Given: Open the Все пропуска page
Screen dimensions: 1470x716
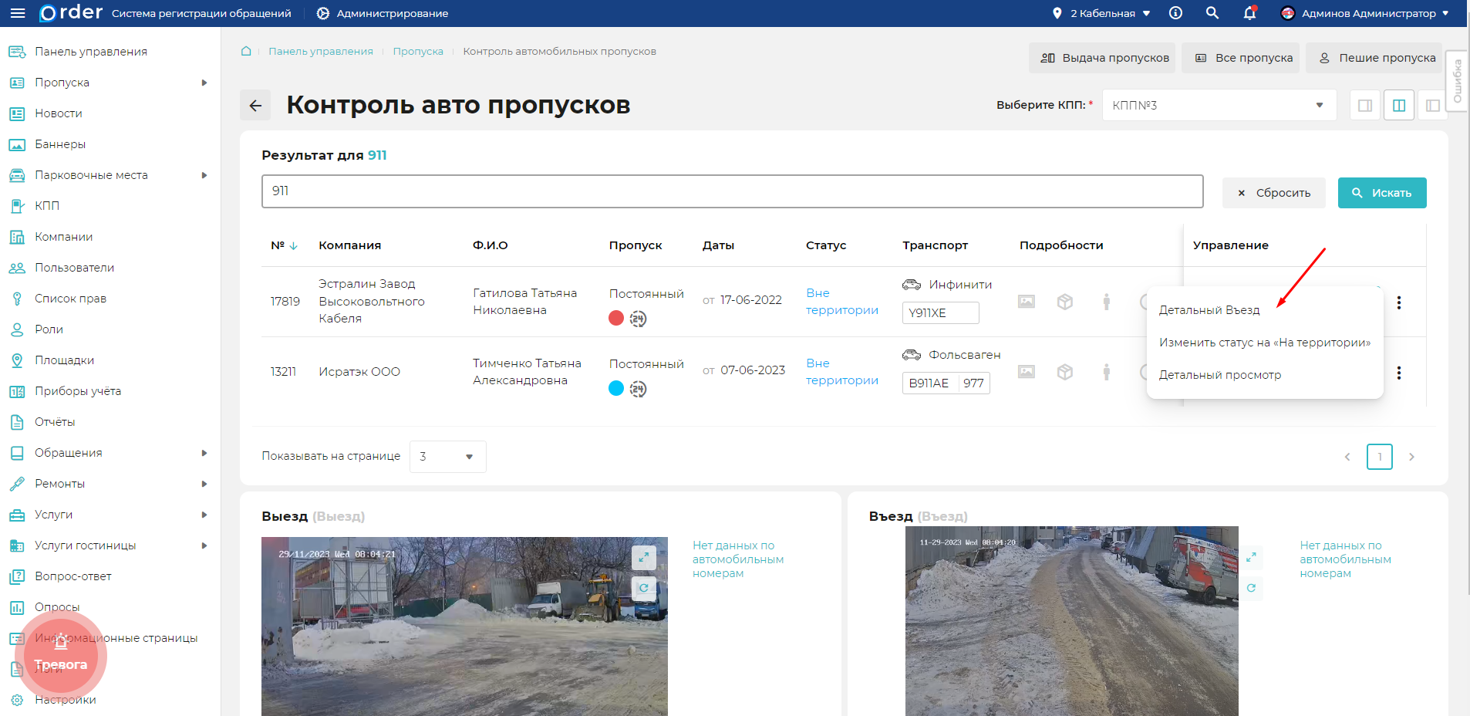Looking at the screenshot, I should click(x=1240, y=58).
